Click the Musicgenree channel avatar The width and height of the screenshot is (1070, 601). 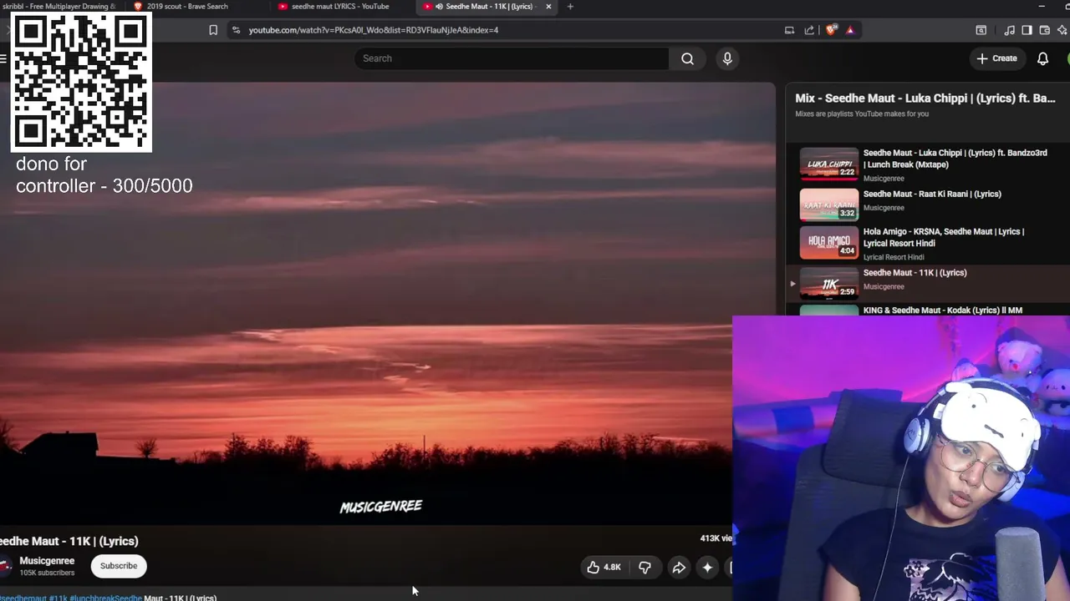pos(5,566)
